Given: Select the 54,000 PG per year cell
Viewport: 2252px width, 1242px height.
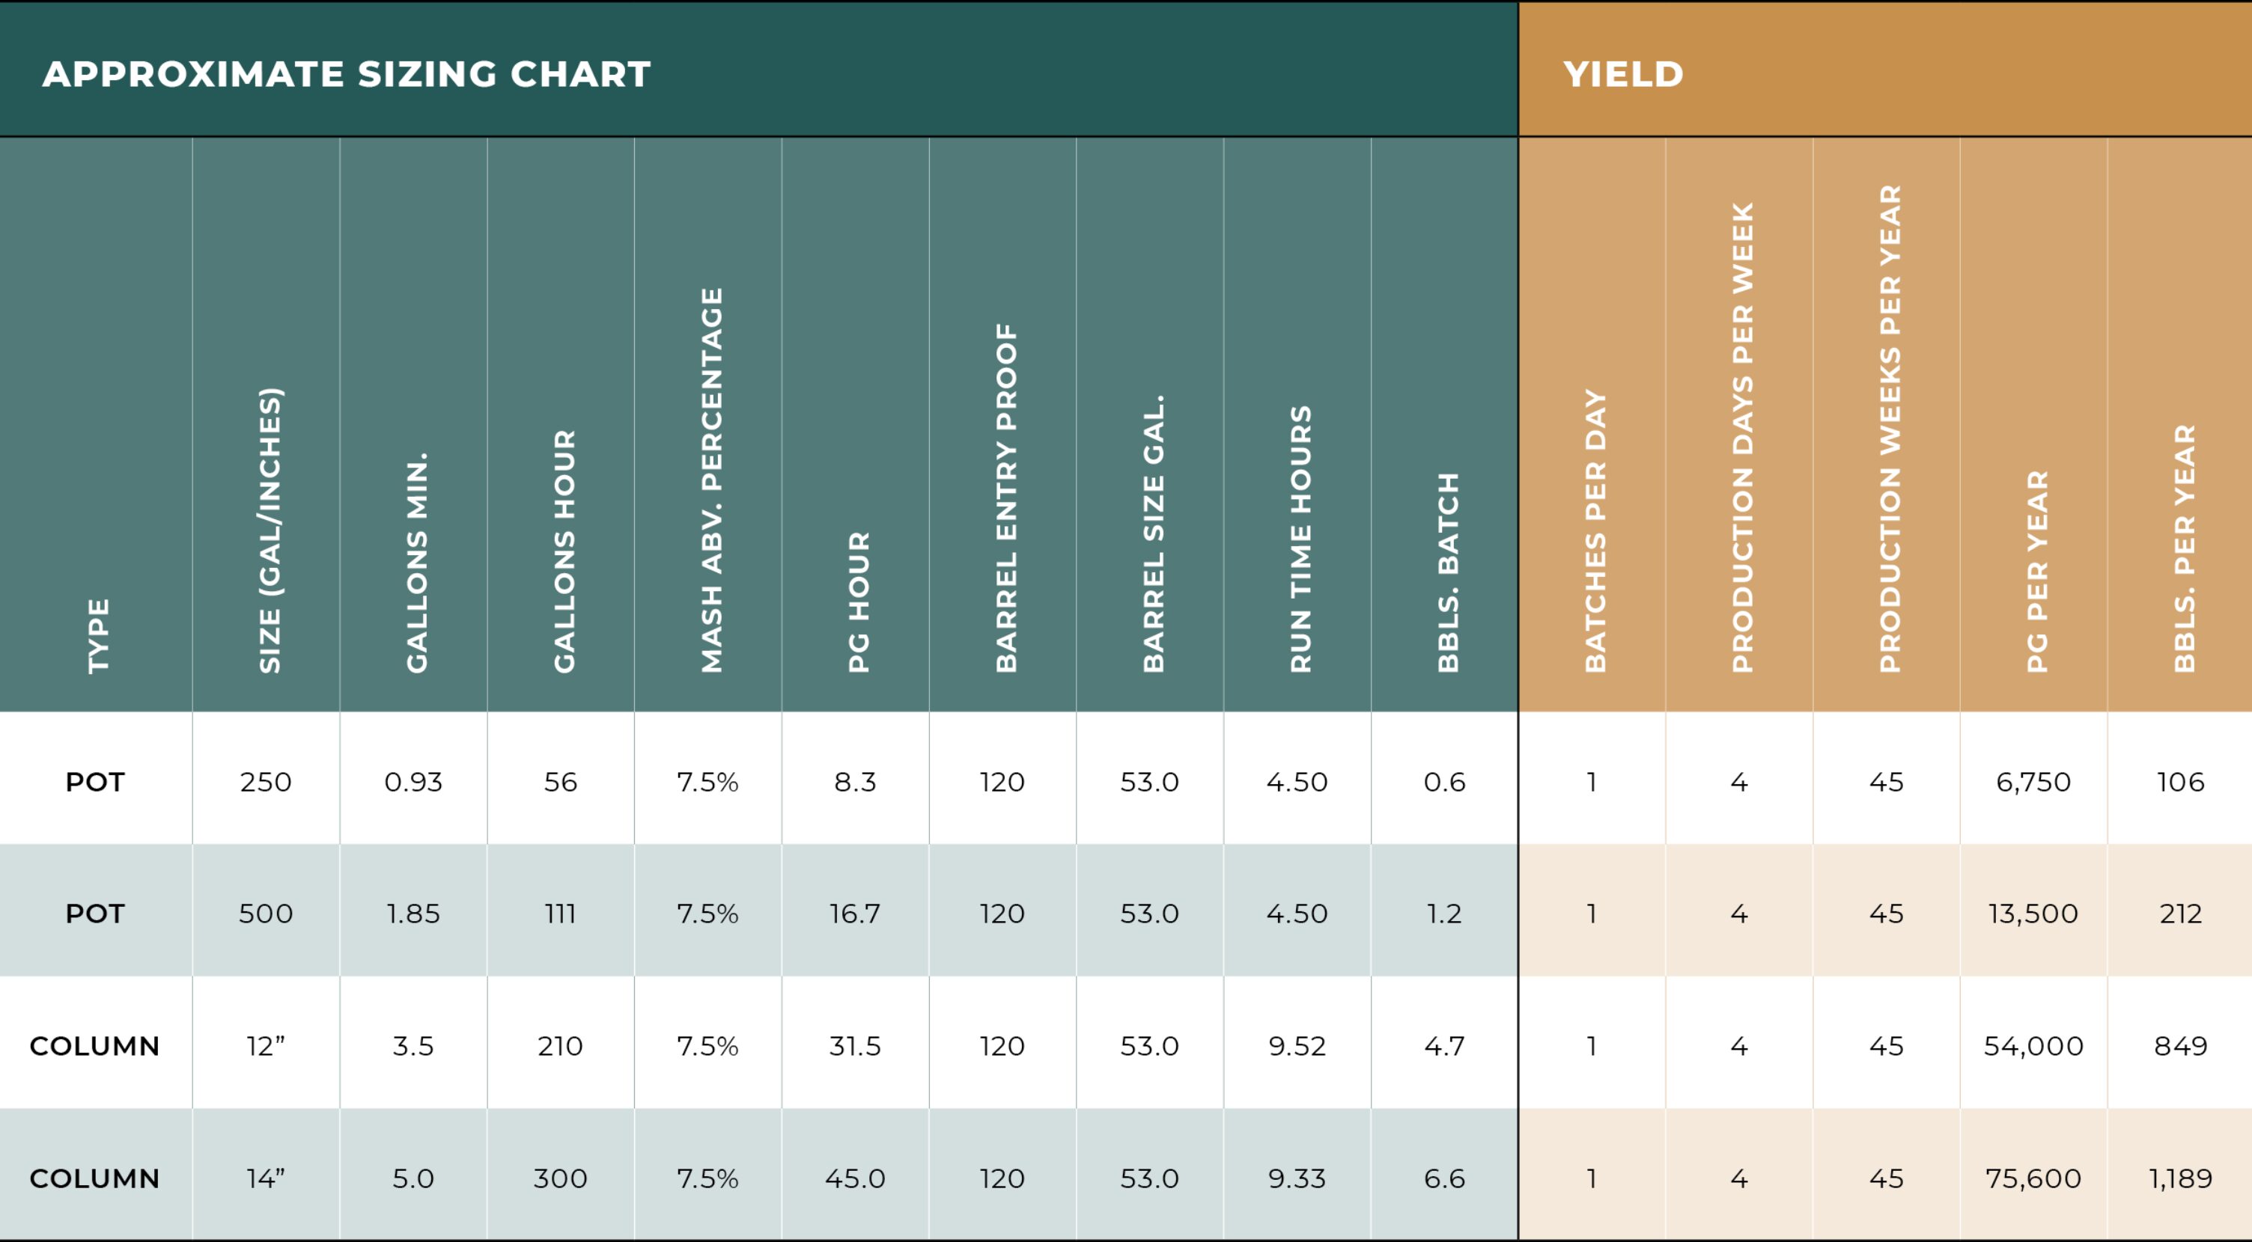Looking at the screenshot, I should pyautogui.click(x=2033, y=1045).
